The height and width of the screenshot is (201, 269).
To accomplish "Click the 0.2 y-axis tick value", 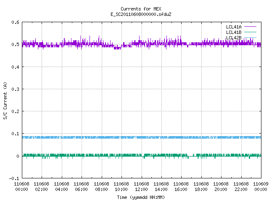I will coord(15,111).
